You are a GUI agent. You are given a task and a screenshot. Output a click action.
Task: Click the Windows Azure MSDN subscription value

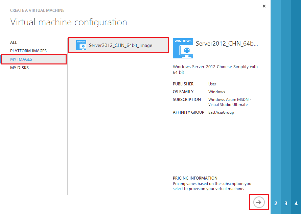click(x=230, y=102)
